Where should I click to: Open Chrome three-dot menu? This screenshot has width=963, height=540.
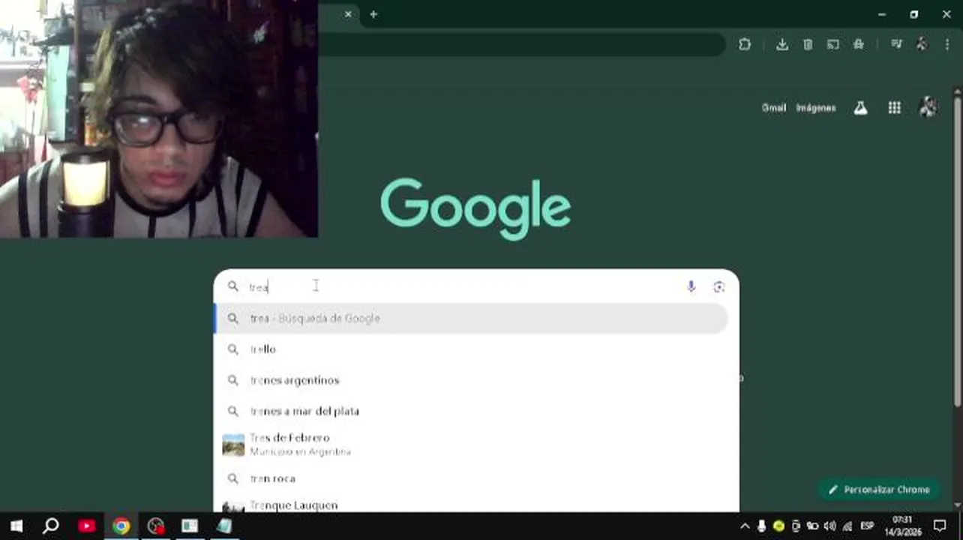click(946, 44)
